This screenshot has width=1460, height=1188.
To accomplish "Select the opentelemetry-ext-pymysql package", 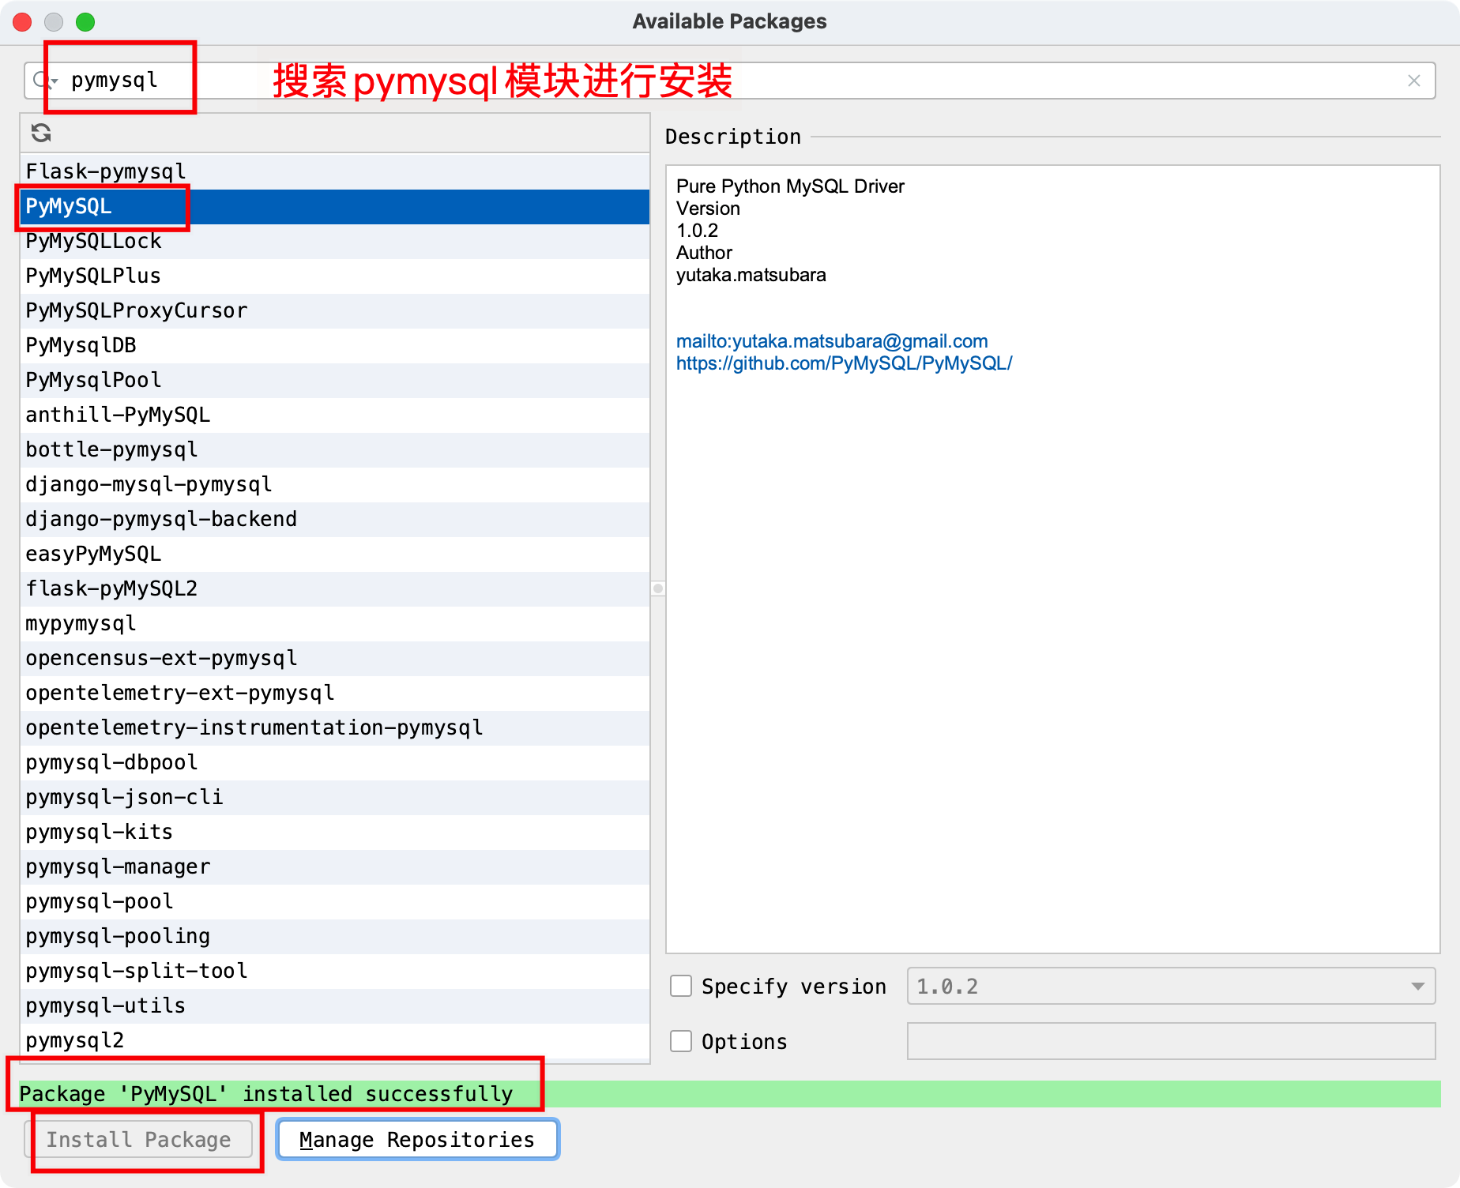I will 335,693.
